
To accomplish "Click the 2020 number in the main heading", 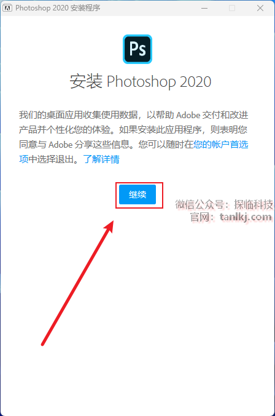I will pos(196,82).
